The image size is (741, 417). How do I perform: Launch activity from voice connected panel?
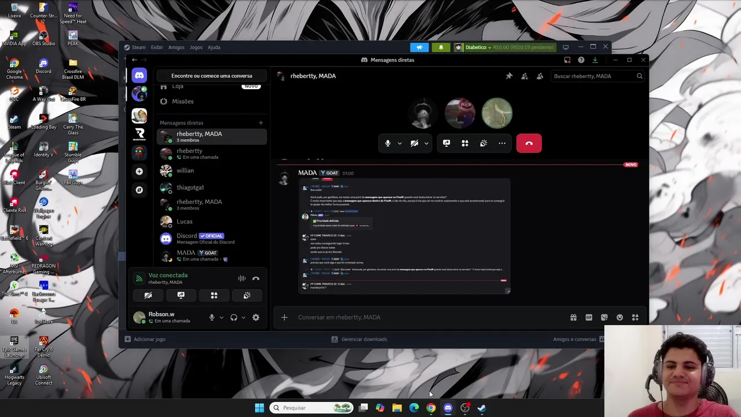coord(214,295)
